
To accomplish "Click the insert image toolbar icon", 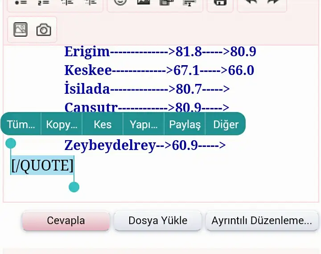I will tap(143, 2).
